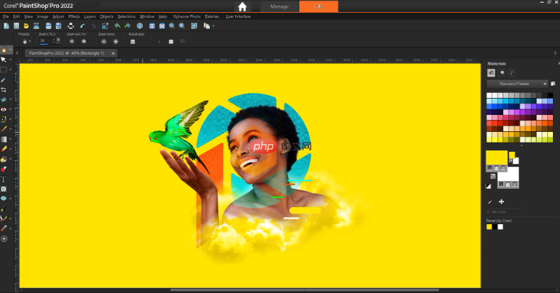This screenshot has width=560, height=293.
Task: Click the Print toolbar icon
Action: point(71,26)
